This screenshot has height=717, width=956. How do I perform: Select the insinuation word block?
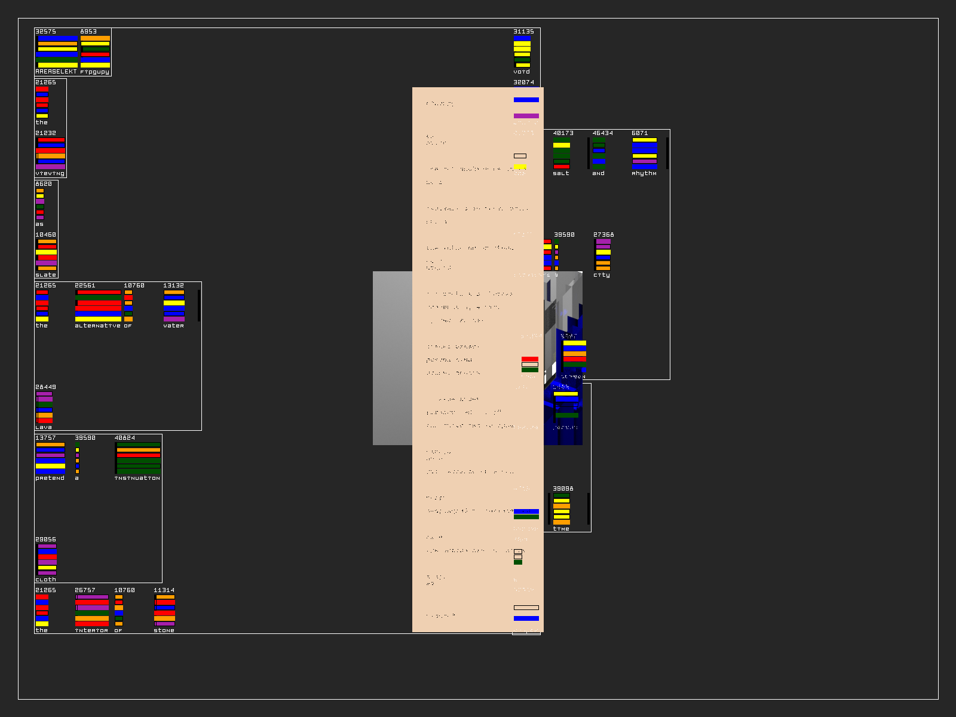point(138,458)
